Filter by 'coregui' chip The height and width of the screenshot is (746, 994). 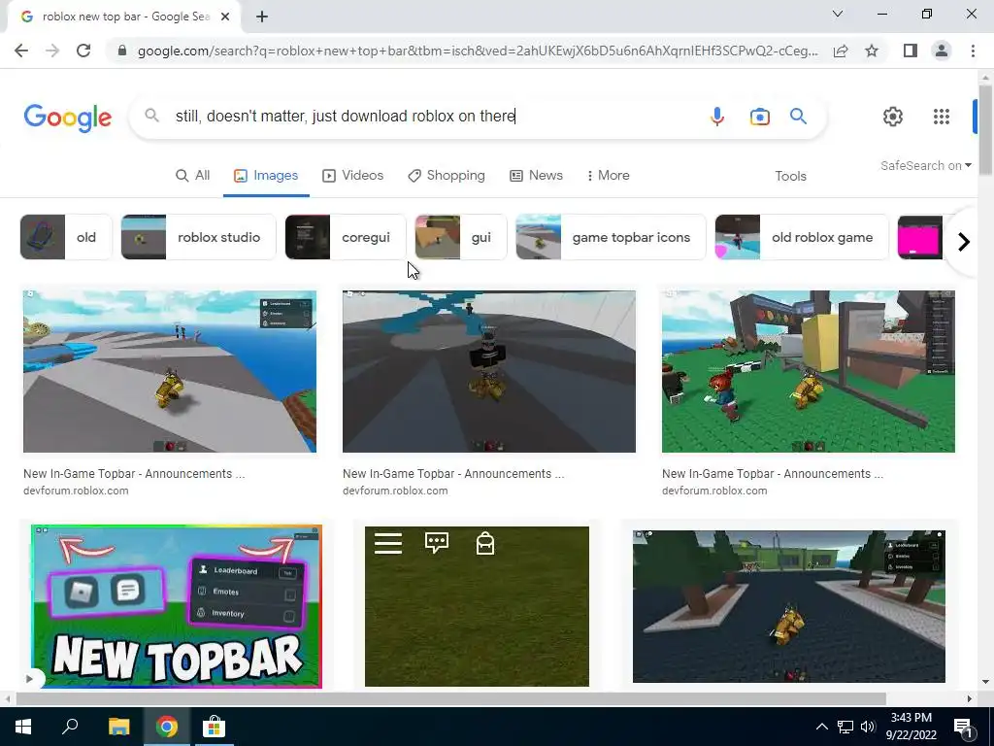(346, 237)
